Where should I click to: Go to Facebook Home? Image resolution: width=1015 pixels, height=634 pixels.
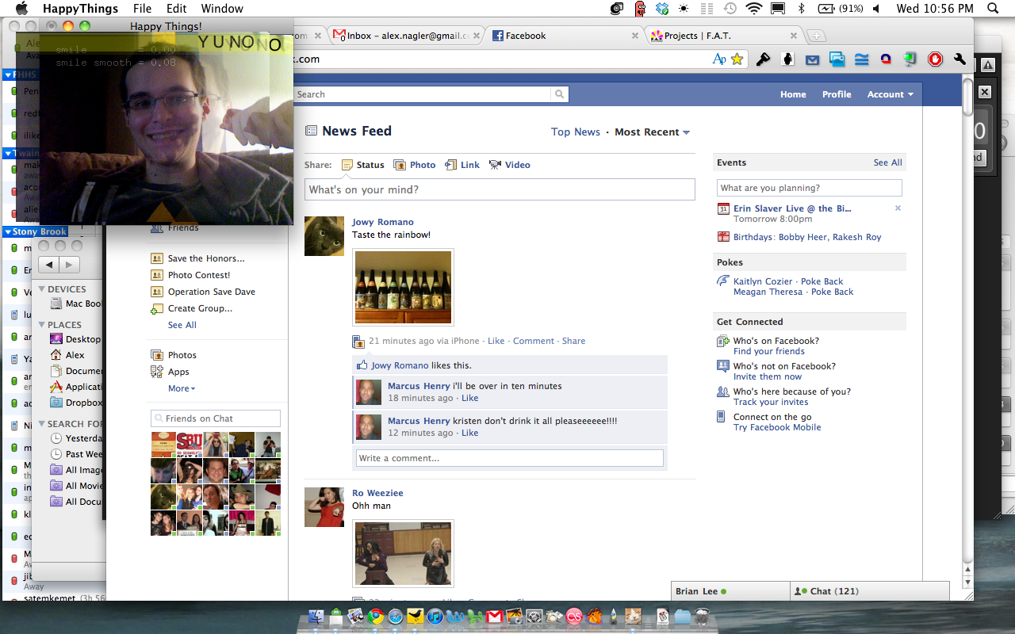[793, 94]
